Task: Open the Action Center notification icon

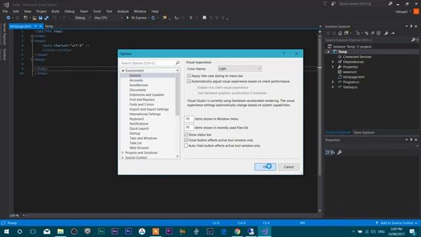Action: click(412, 232)
